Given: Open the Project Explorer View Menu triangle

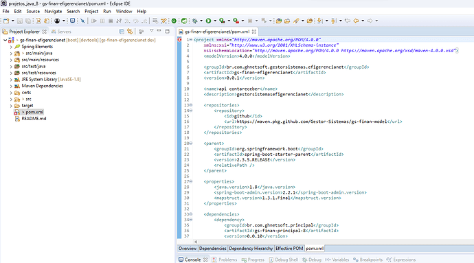Looking at the screenshot, I should [151, 31].
